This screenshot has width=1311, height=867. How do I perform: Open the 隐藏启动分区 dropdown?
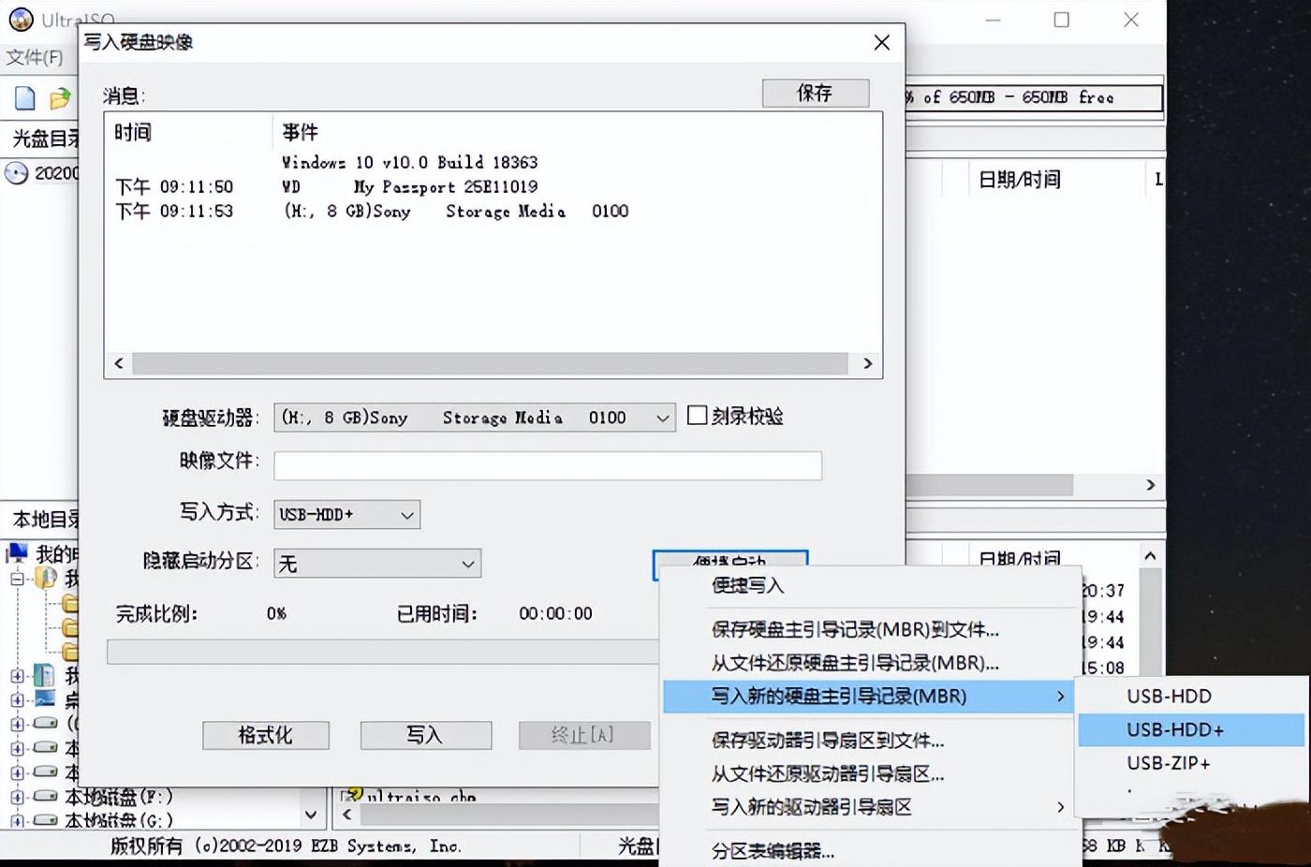468,563
